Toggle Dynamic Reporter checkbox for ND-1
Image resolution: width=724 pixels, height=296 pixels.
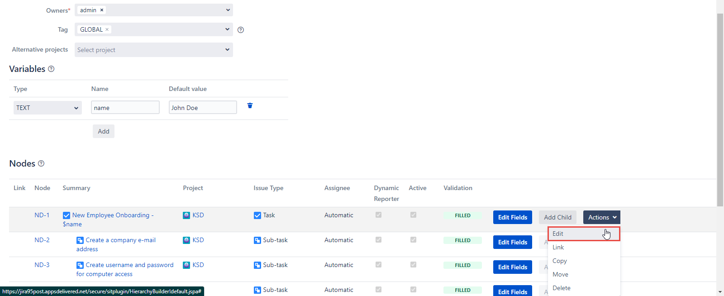point(379,215)
